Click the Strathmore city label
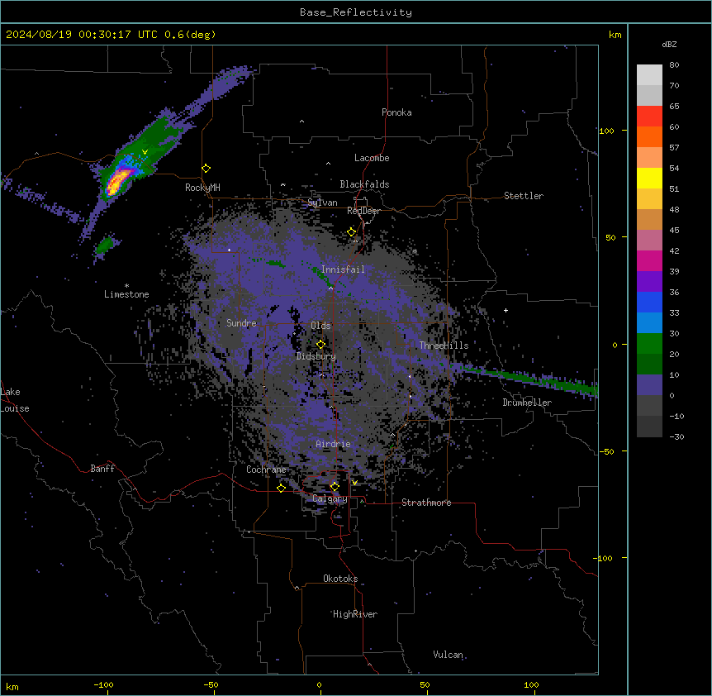Screen dimensions: 712x696 click(x=426, y=503)
